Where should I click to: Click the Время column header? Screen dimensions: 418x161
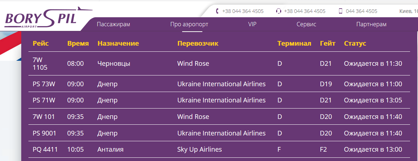pyautogui.click(x=78, y=43)
